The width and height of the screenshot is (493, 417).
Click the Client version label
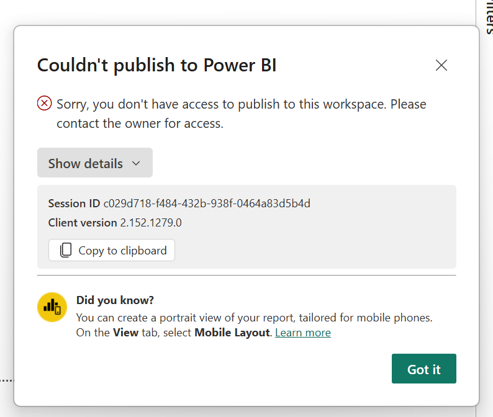click(83, 223)
